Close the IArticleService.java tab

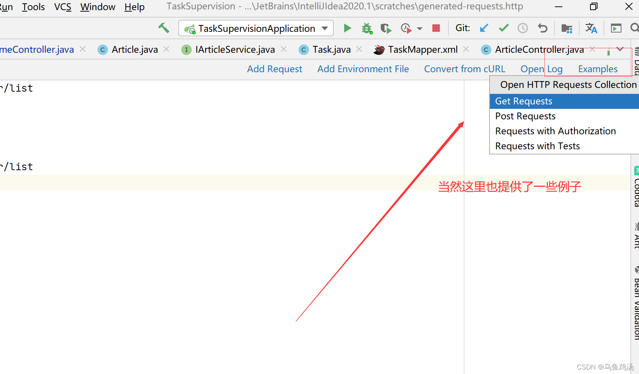[x=284, y=49]
